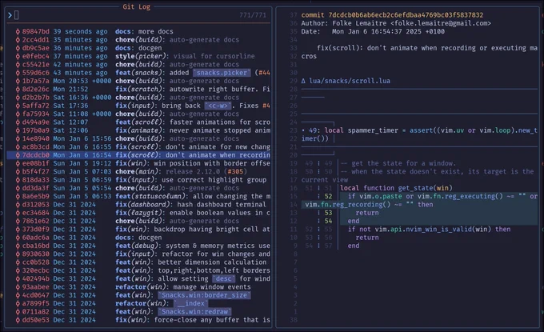Select commit fa75934 from Sat 11:08

[138, 114]
